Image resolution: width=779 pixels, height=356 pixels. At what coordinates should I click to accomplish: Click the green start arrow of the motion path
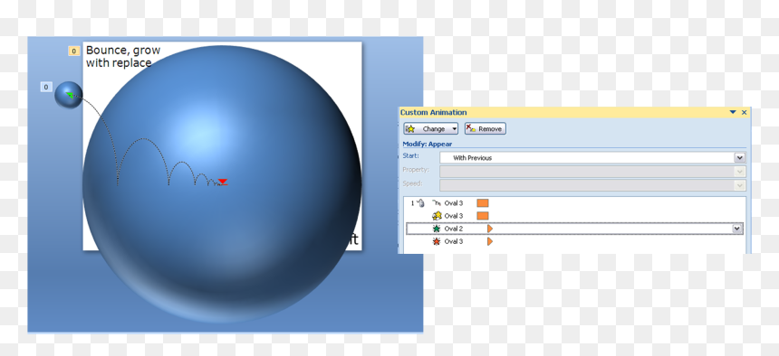coord(71,95)
